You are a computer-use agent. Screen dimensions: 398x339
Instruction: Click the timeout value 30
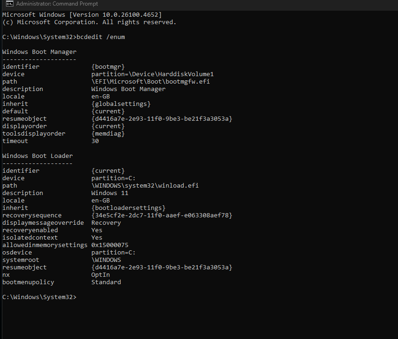coord(95,141)
